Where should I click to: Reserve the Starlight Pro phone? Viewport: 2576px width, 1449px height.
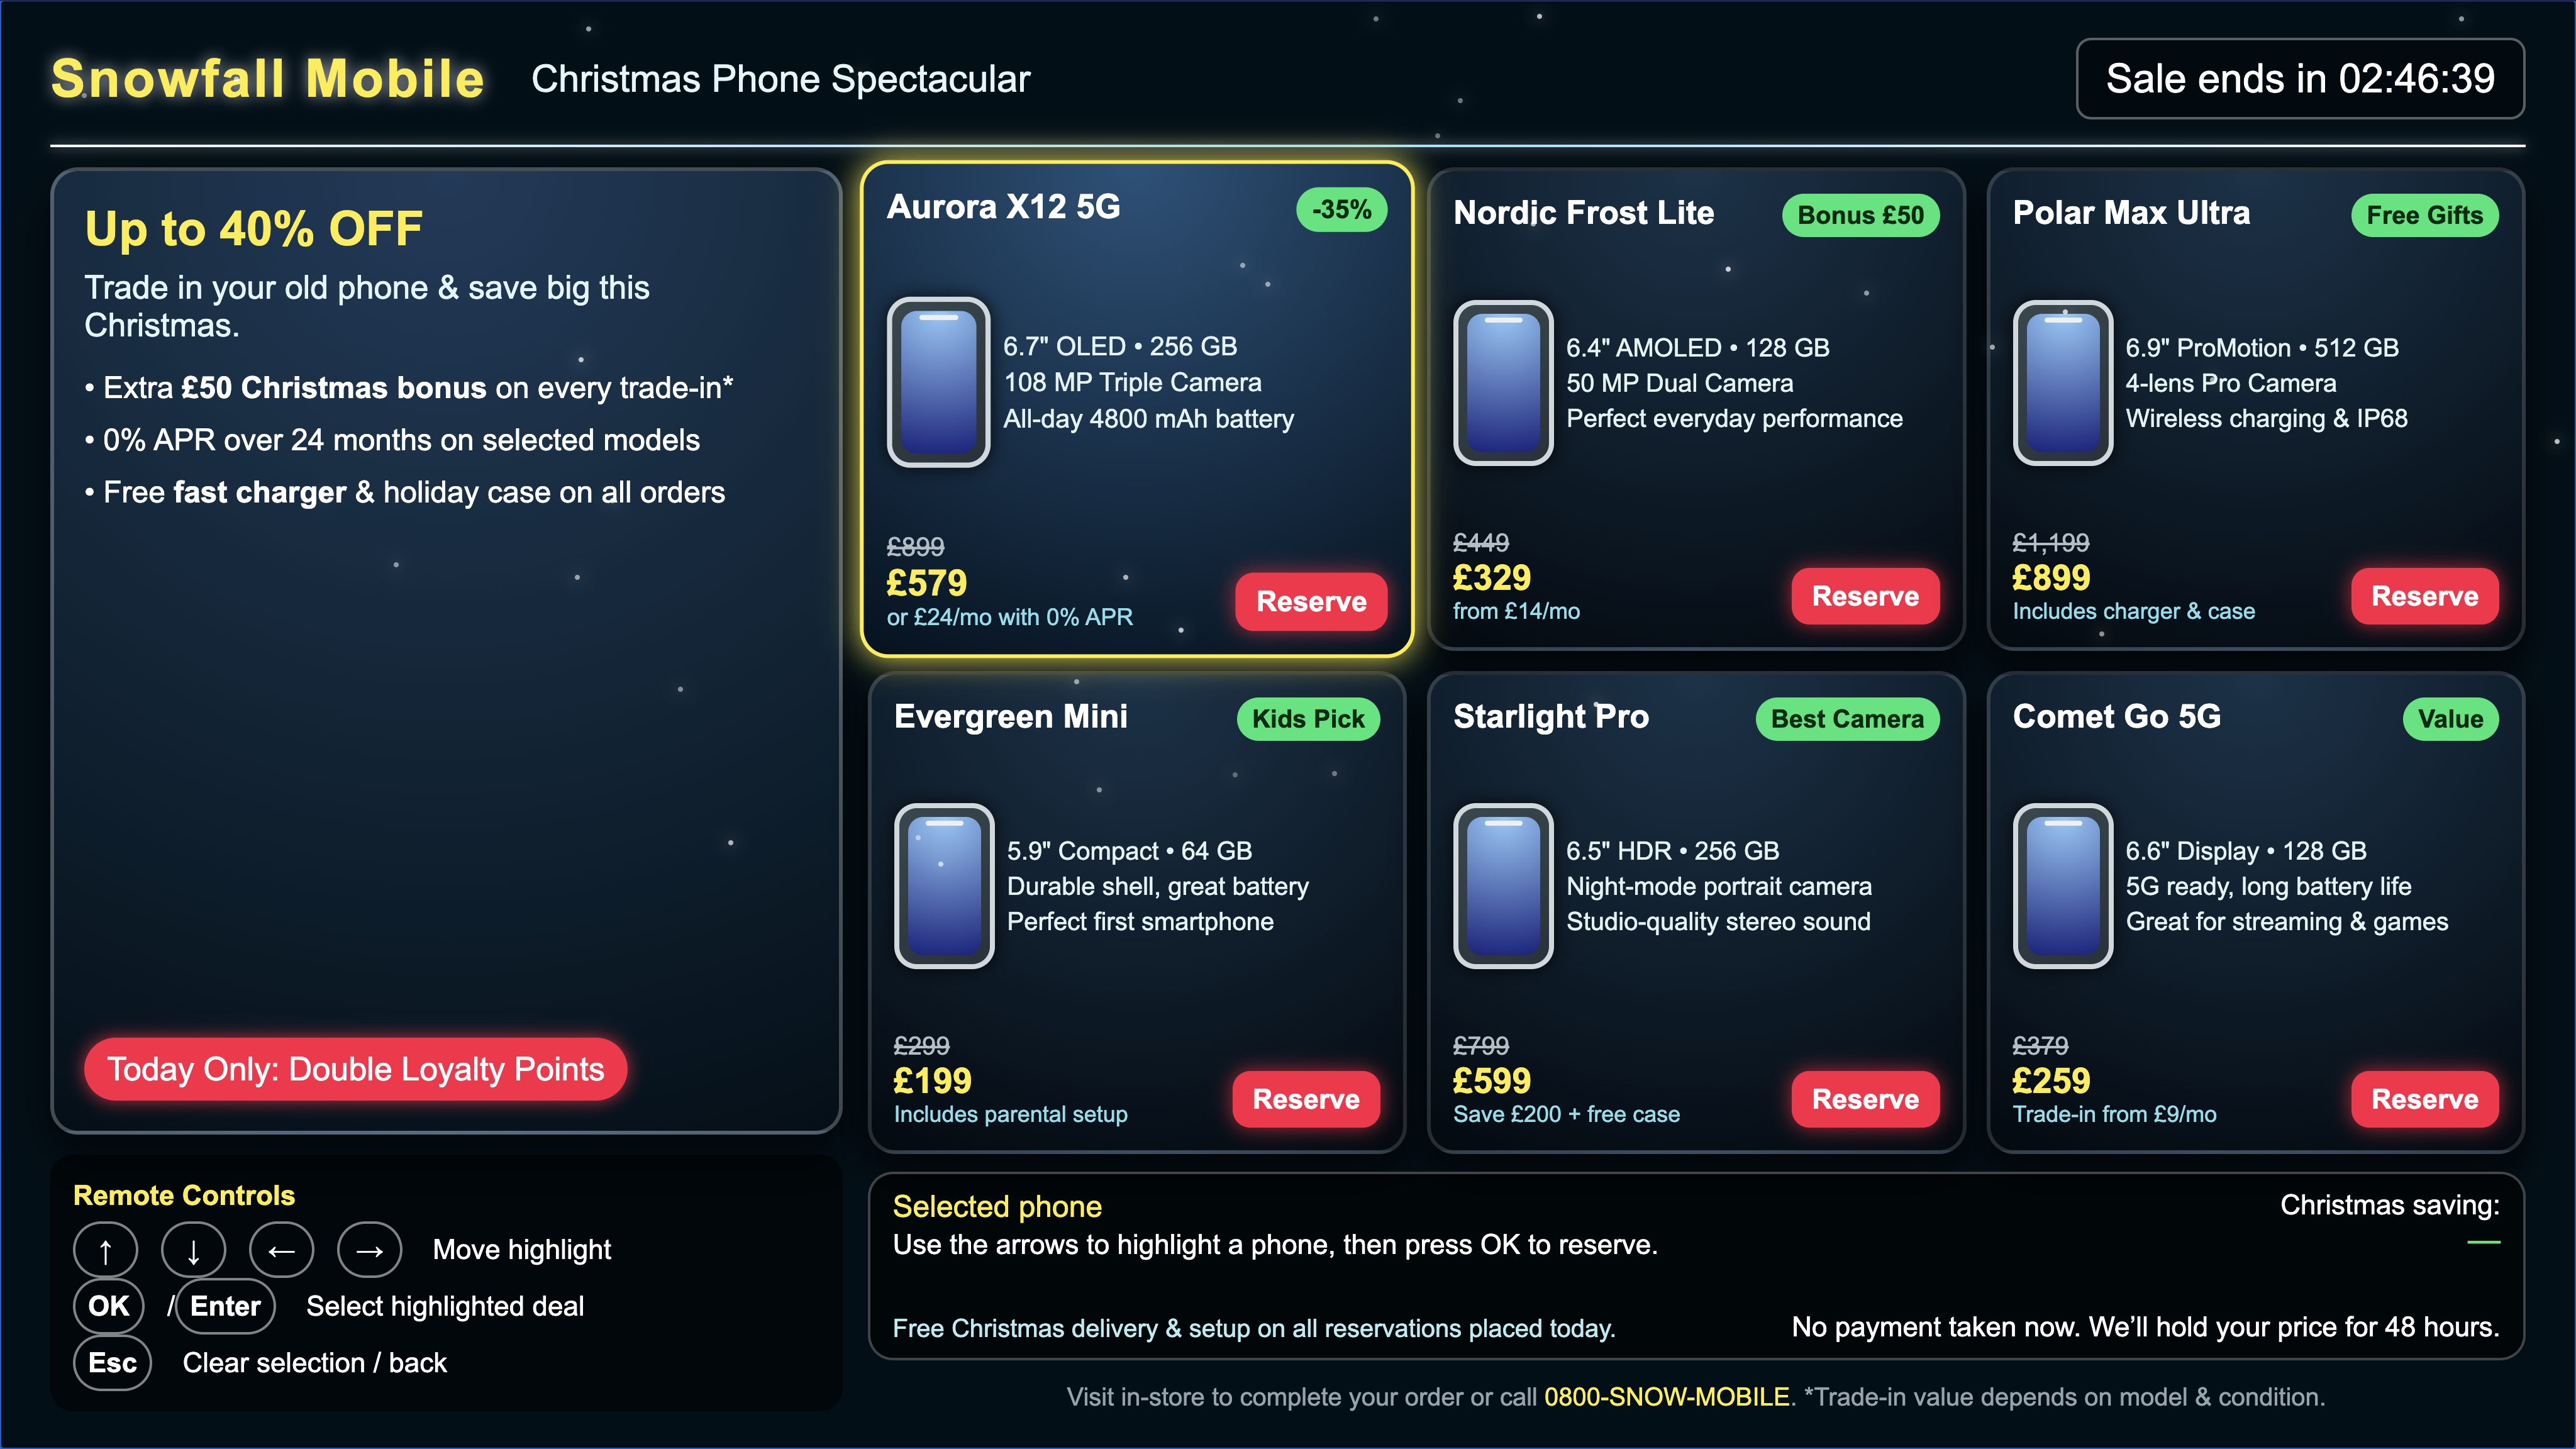(x=1865, y=1099)
